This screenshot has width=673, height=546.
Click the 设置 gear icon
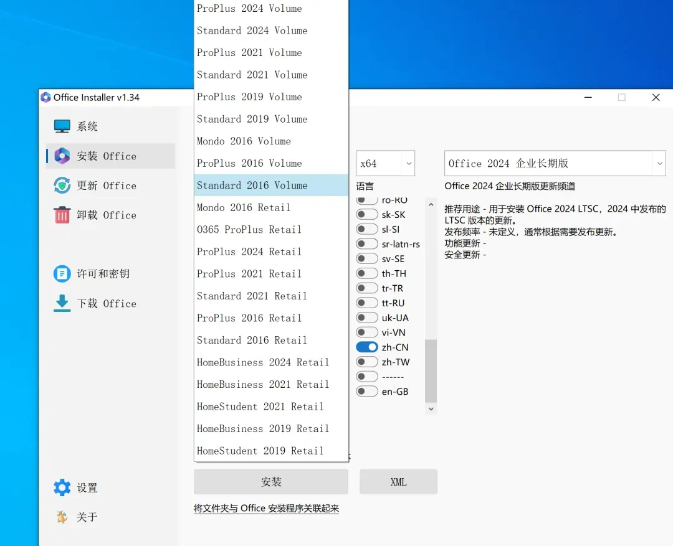pos(62,487)
